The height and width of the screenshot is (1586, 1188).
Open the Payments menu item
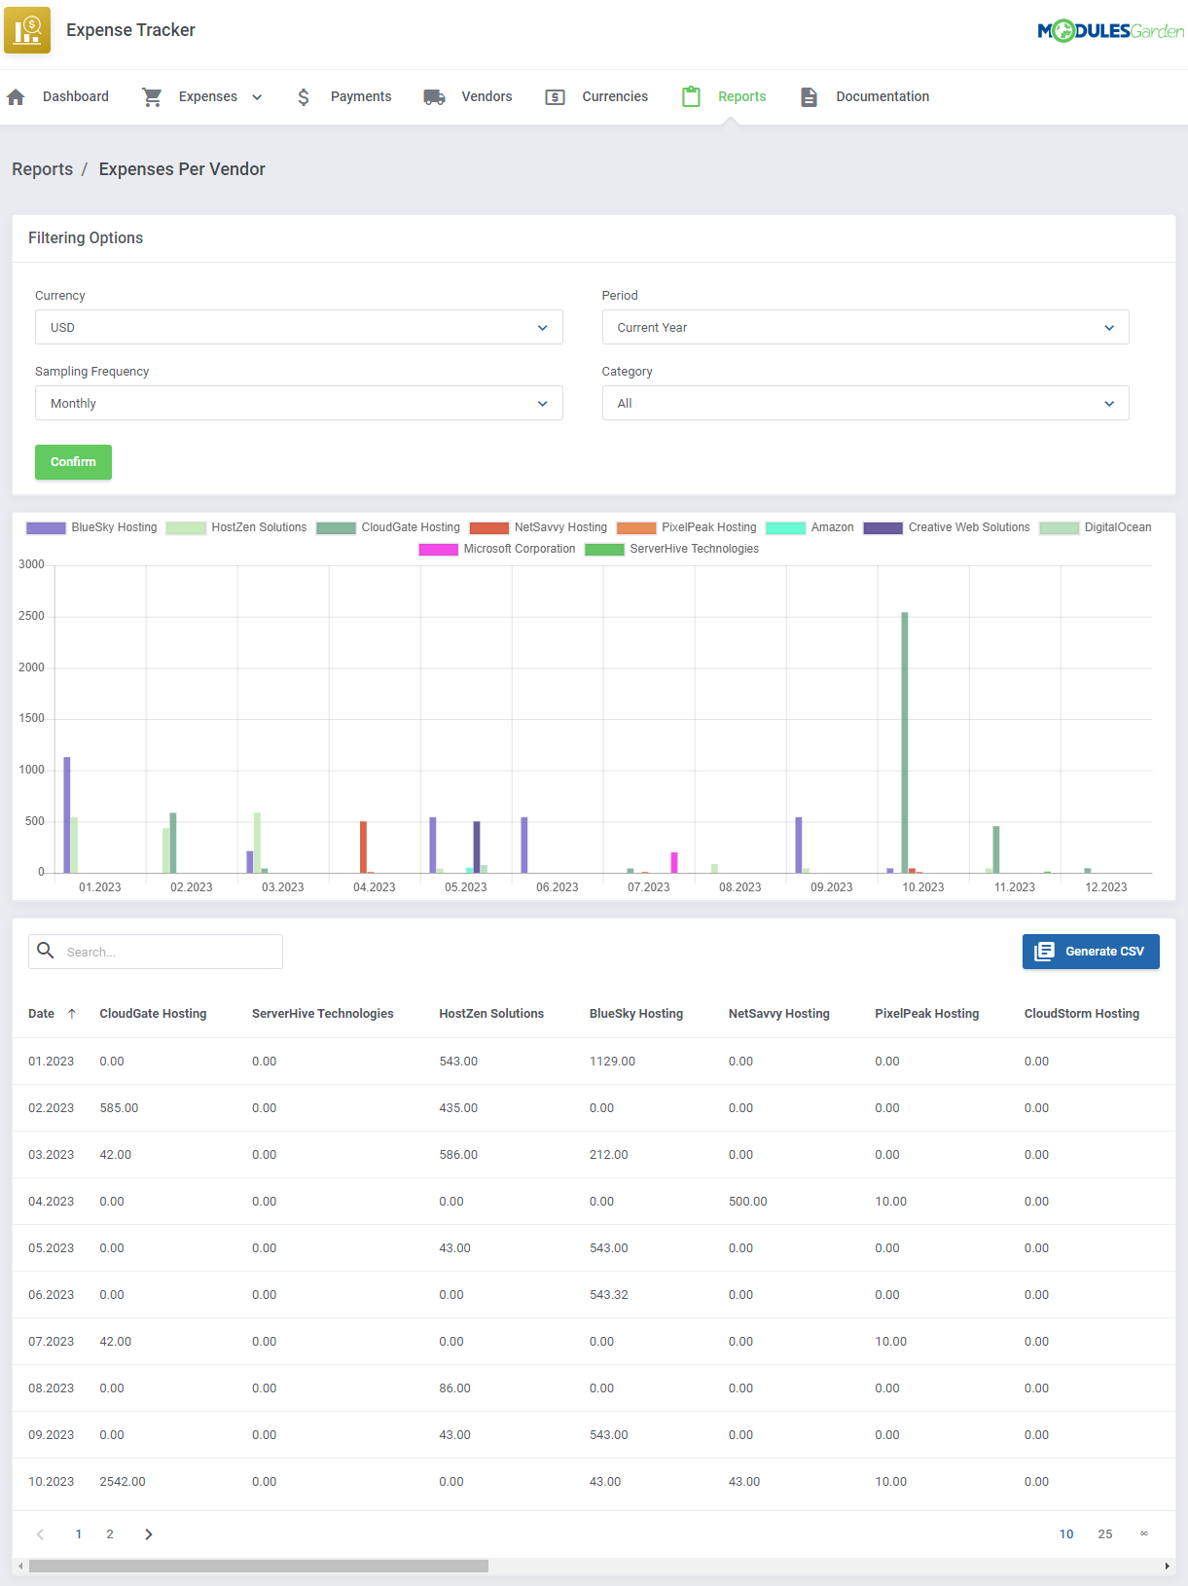(361, 96)
